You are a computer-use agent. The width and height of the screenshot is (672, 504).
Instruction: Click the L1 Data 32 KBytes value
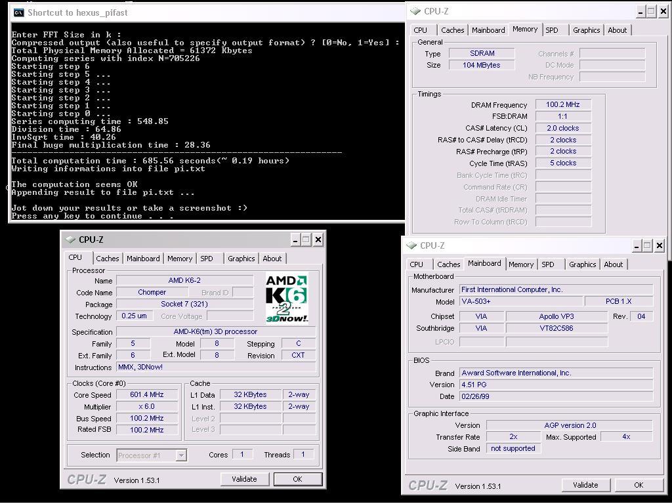tap(250, 394)
